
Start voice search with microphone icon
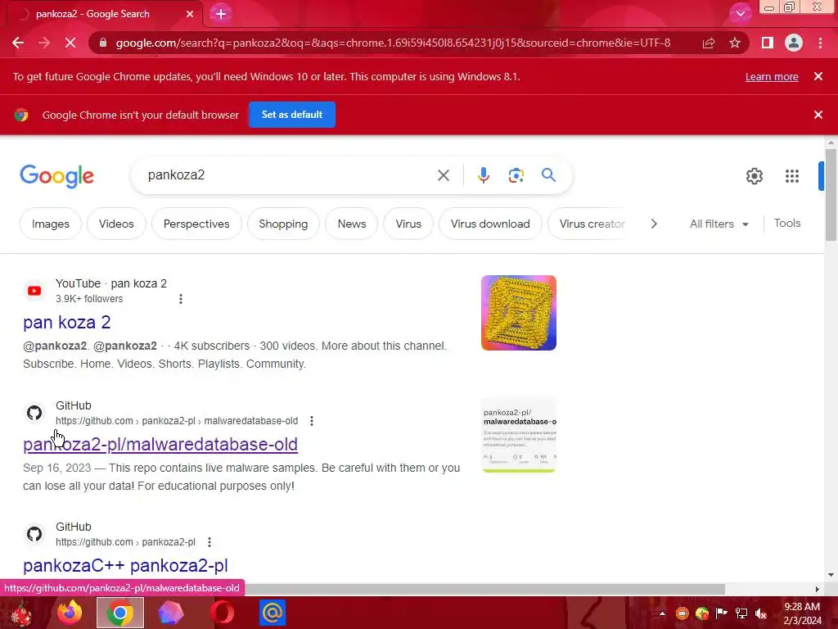click(x=483, y=175)
